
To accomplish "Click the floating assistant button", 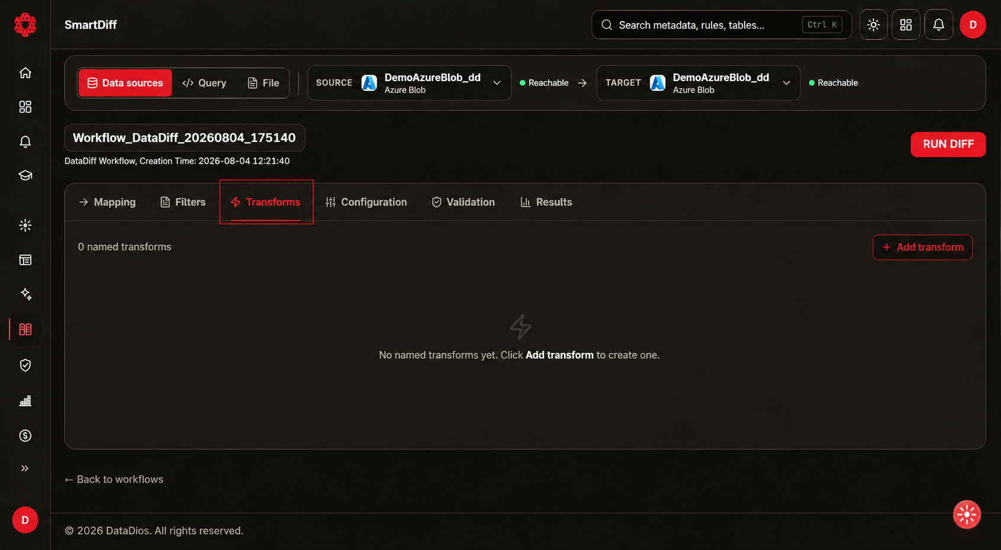I will coord(967,515).
